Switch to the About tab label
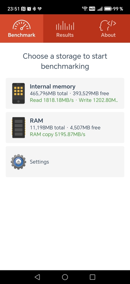Image resolution: width=130 pixels, height=284 pixels. 108,35
